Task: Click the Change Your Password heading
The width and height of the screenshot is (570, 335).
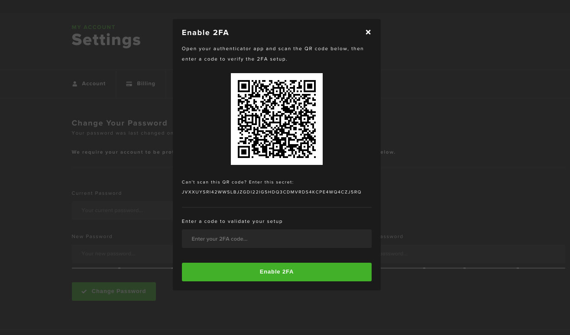Action: click(120, 123)
